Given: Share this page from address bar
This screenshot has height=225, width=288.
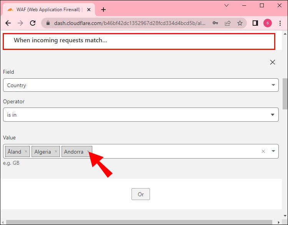Looking at the screenshot, I should click(x=228, y=23).
